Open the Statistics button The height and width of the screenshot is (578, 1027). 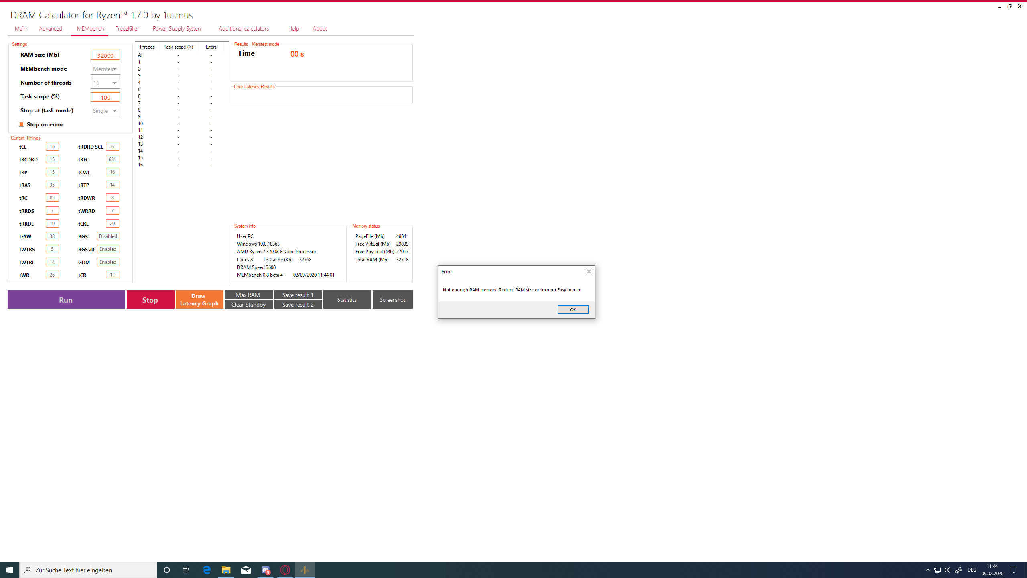coord(347,300)
